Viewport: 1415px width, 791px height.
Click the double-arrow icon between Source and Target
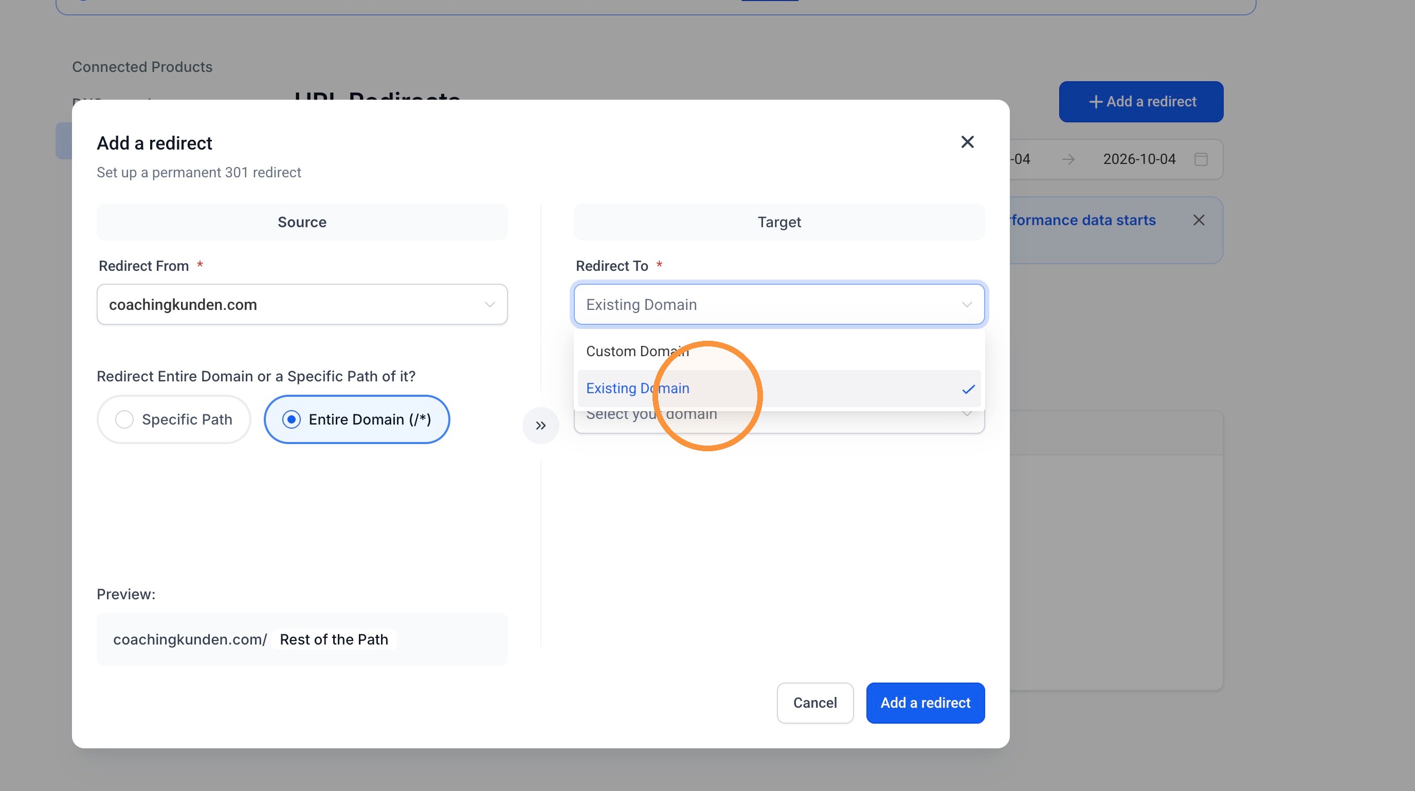point(540,426)
